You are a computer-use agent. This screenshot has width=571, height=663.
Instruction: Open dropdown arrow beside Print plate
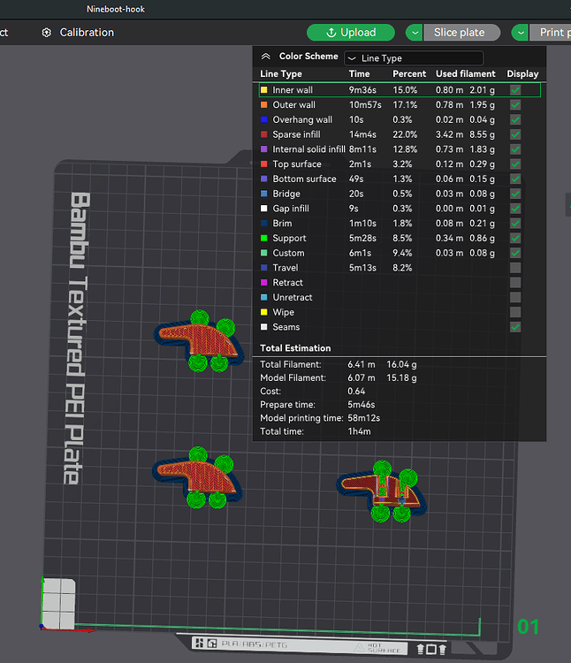tap(521, 33)
